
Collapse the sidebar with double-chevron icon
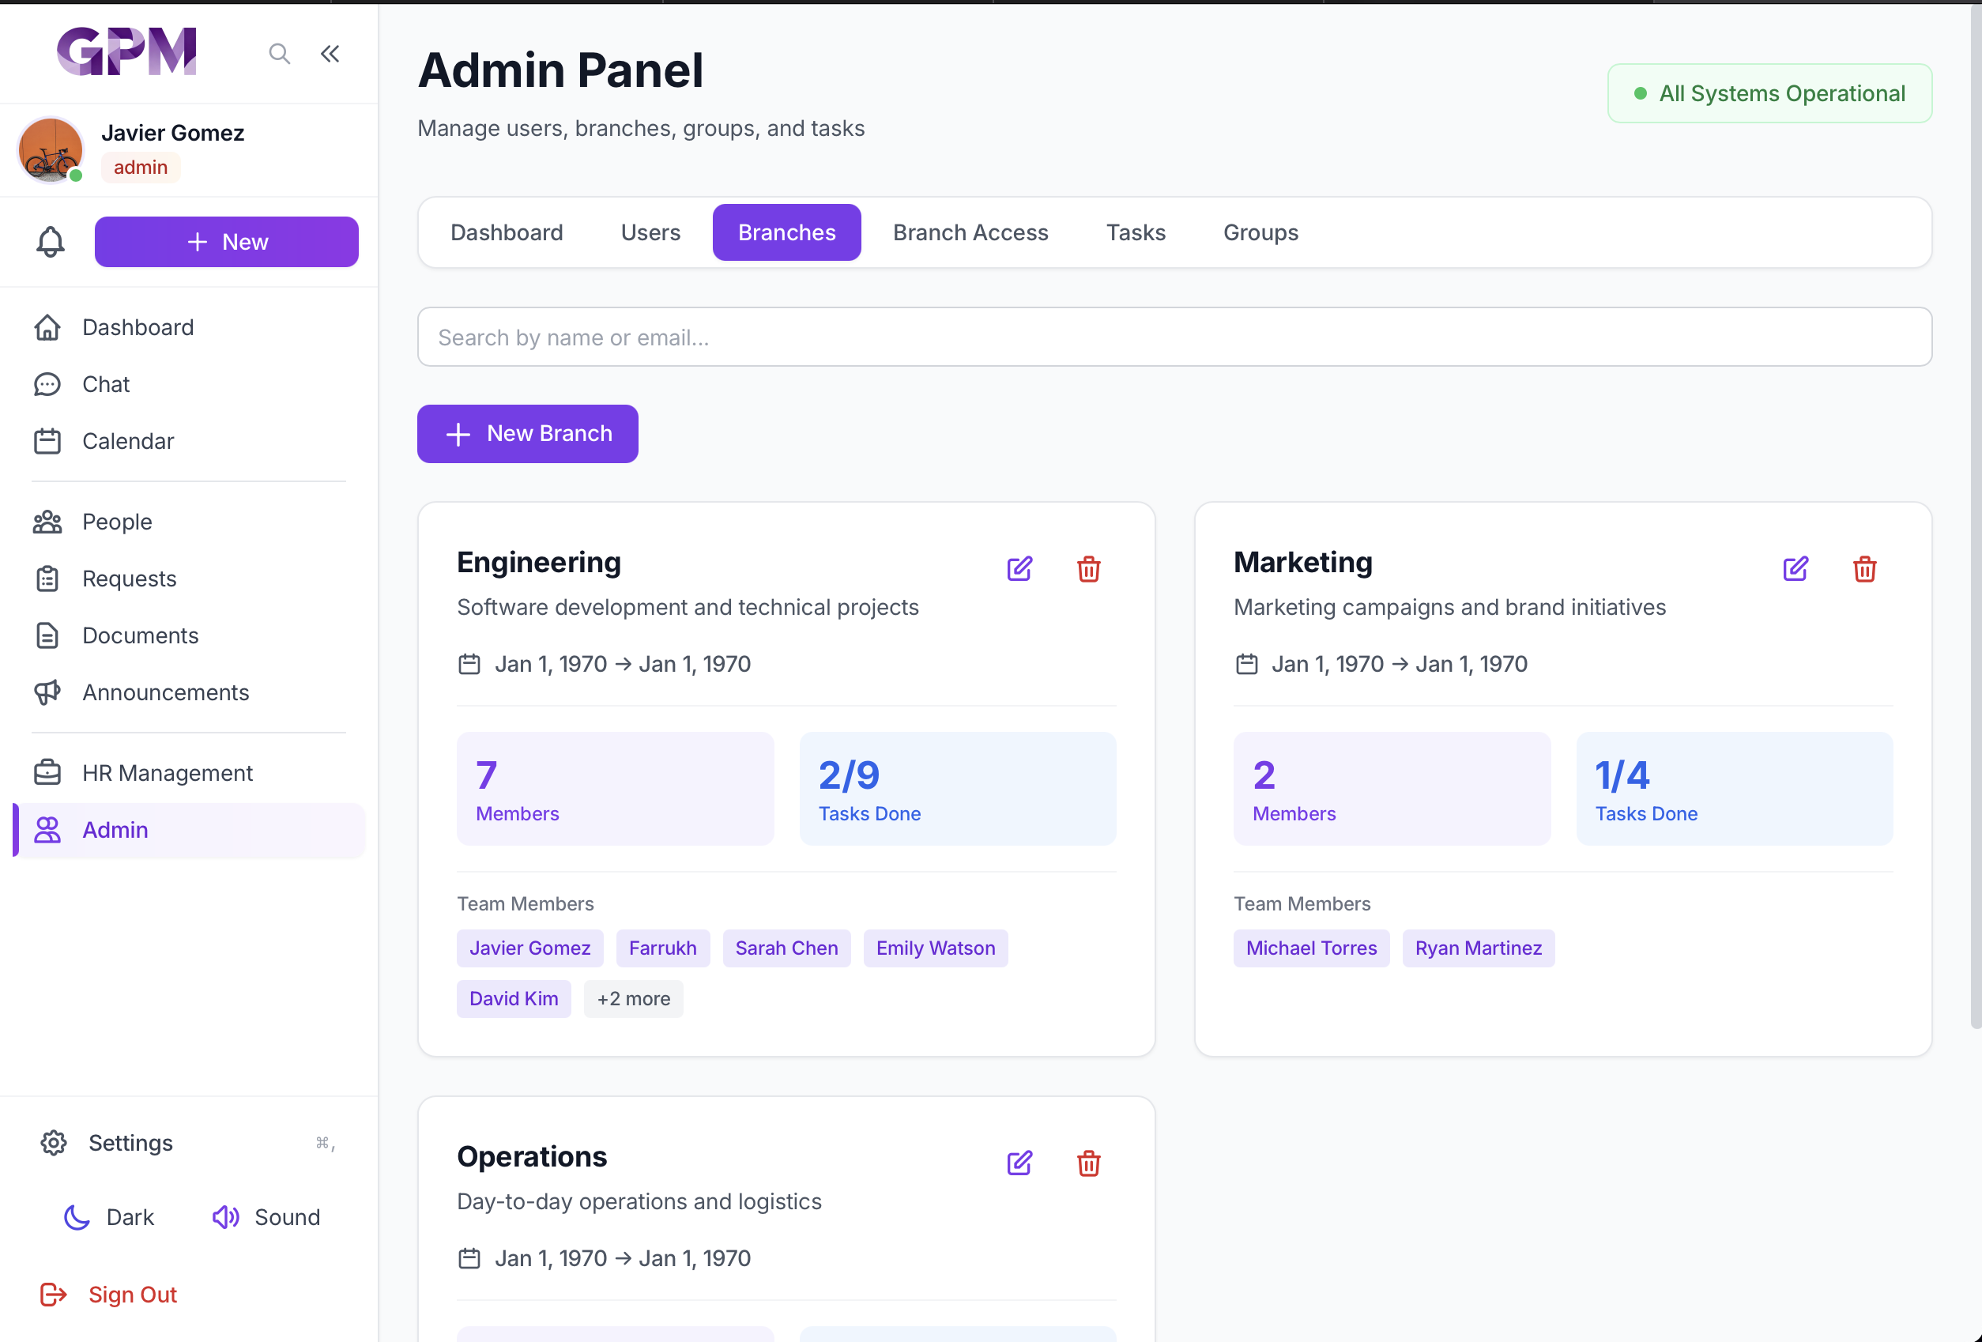[330, 54]
